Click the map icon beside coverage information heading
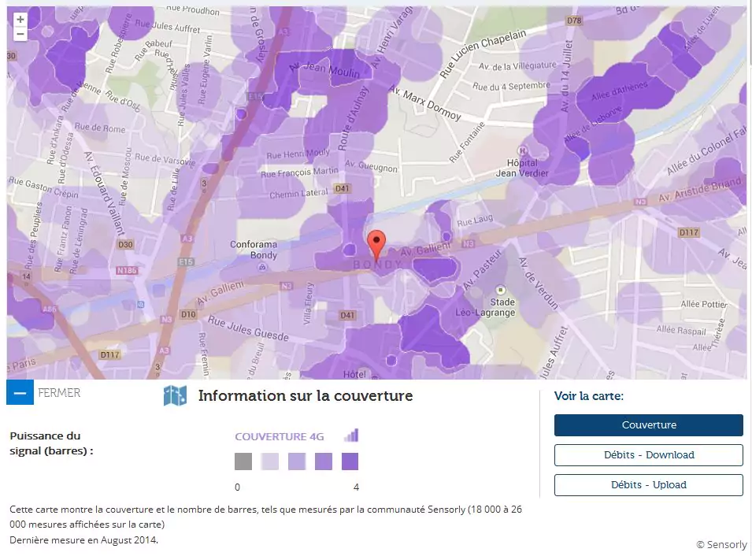 [x=175, y=395]
